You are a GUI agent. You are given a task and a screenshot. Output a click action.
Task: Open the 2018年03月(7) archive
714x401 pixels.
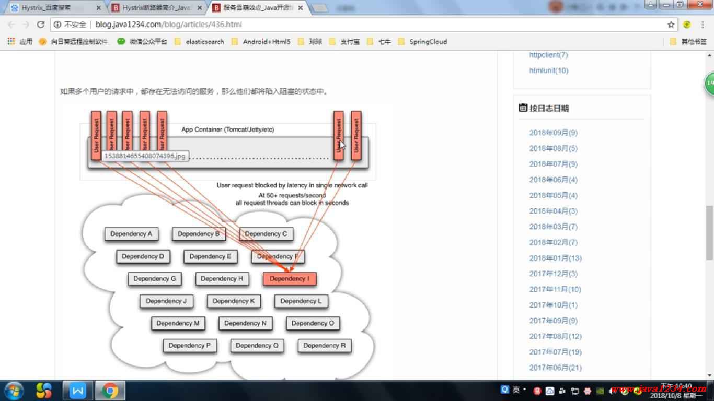tap(554, 227)
